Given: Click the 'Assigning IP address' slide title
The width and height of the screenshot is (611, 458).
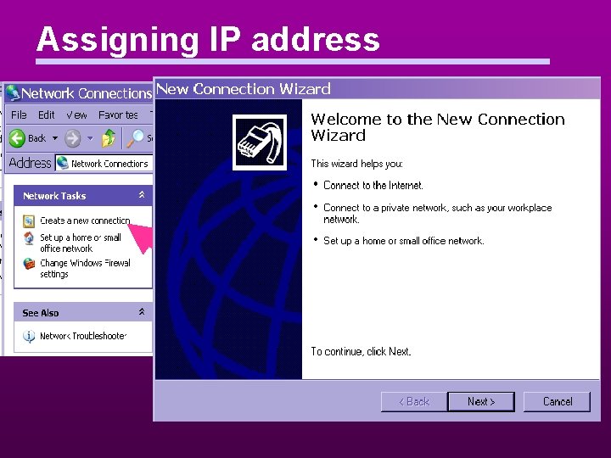Looking at the screenshot, I should click(x=208, y=39).
